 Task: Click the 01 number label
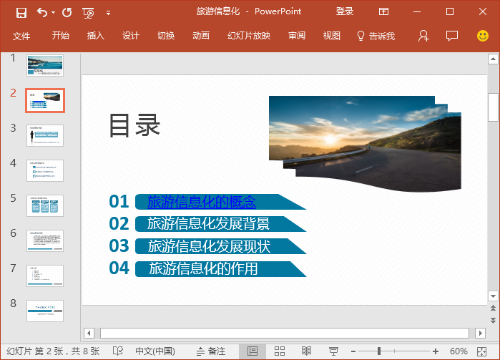[119, 202]
